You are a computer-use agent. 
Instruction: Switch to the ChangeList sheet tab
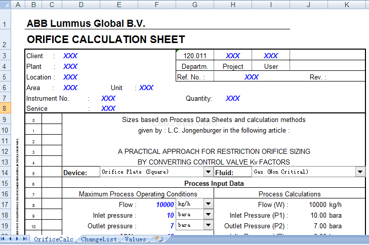[99, 239]
